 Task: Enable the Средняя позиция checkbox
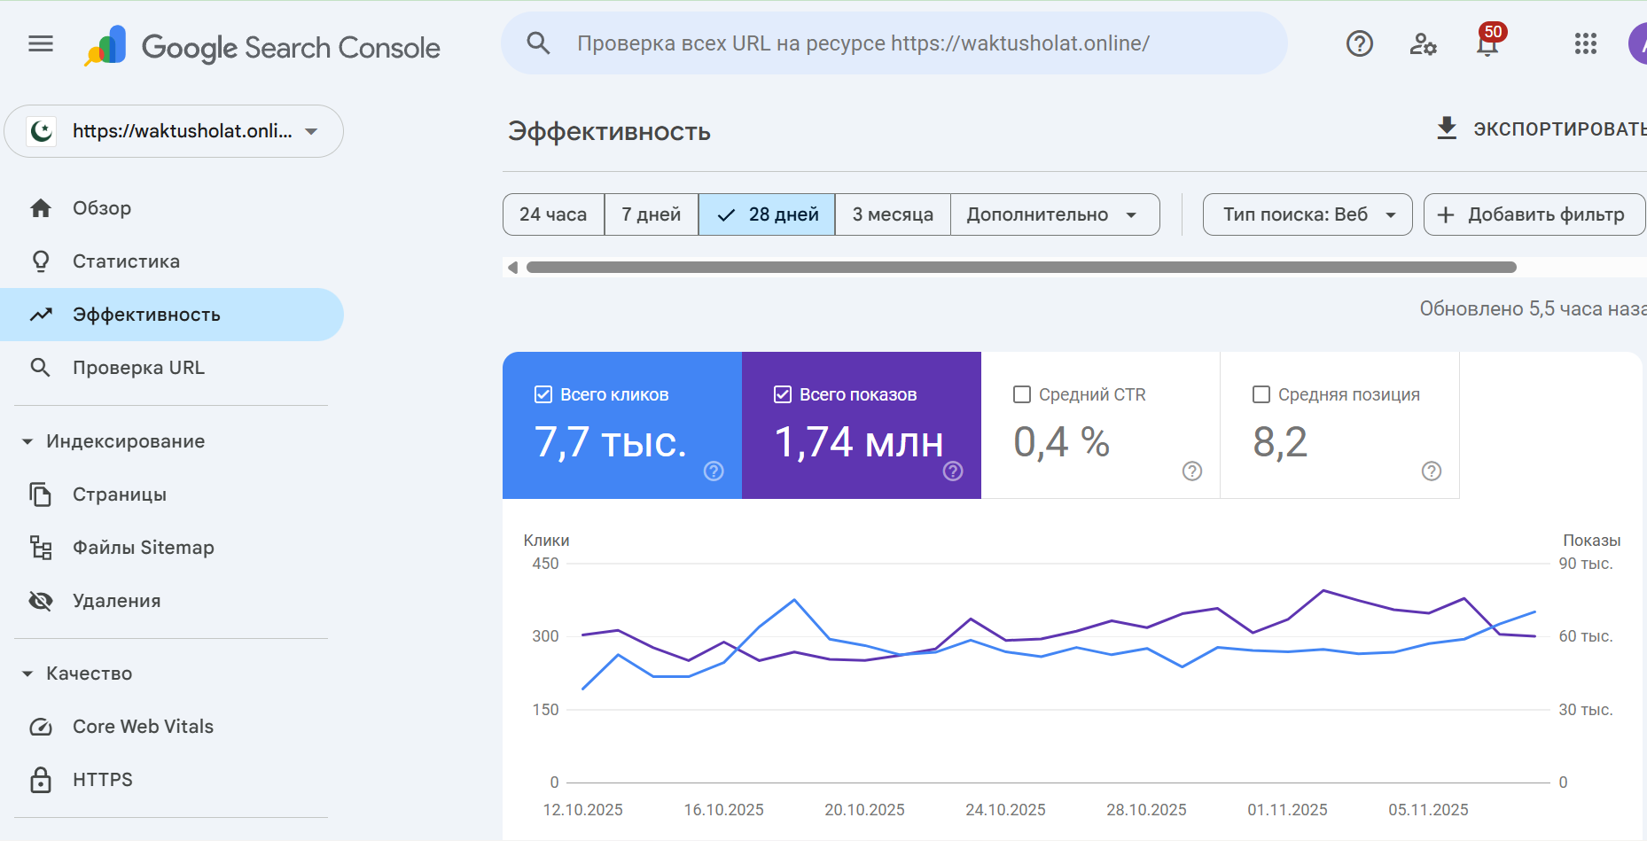click(1261, 394)
